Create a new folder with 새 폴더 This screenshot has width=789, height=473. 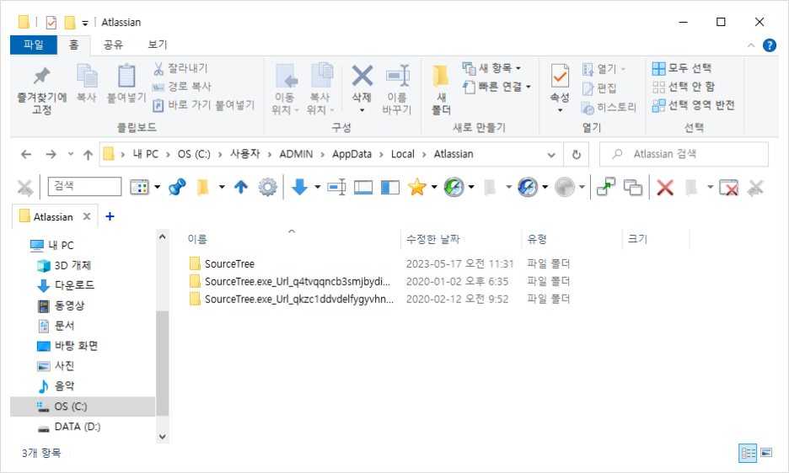pyautogui.click(x=442, y=90)
